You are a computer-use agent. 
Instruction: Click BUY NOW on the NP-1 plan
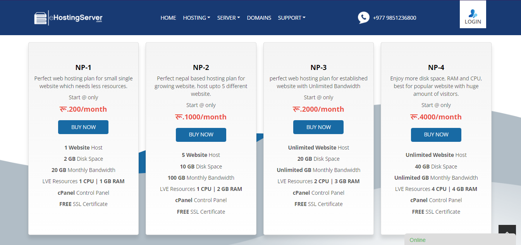coord(83,127)
